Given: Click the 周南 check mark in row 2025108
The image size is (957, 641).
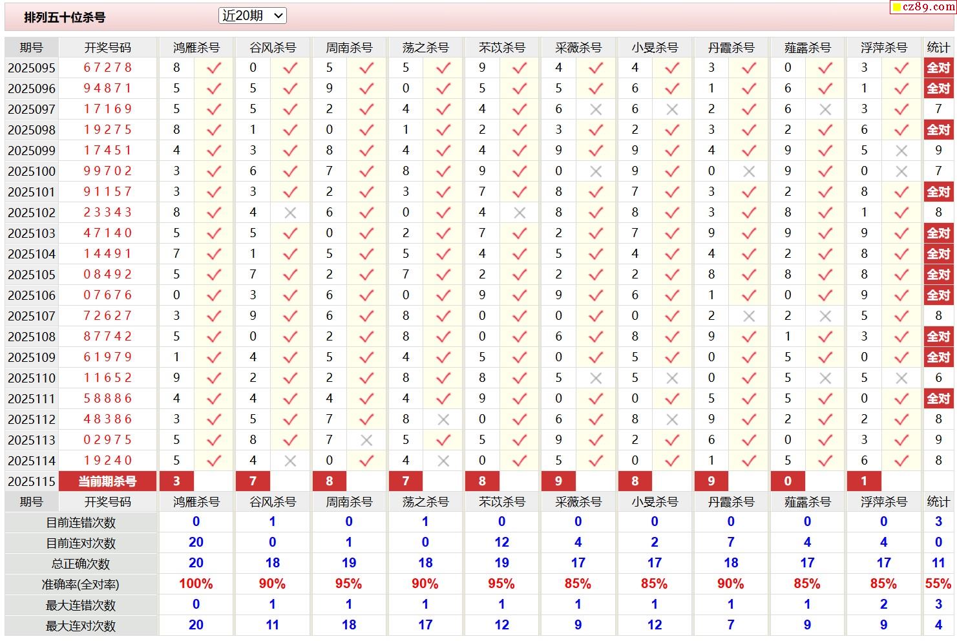Looking at the screenshot, I should click(366, 337).
